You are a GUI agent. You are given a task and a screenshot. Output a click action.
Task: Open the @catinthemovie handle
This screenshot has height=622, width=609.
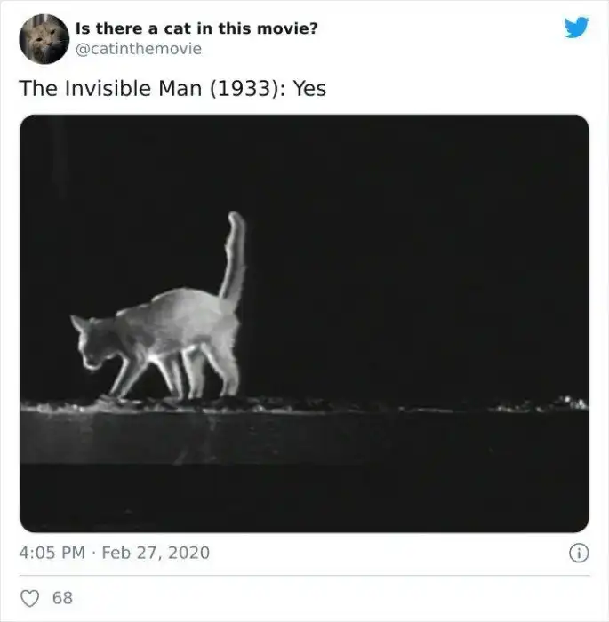pos(139,48)
